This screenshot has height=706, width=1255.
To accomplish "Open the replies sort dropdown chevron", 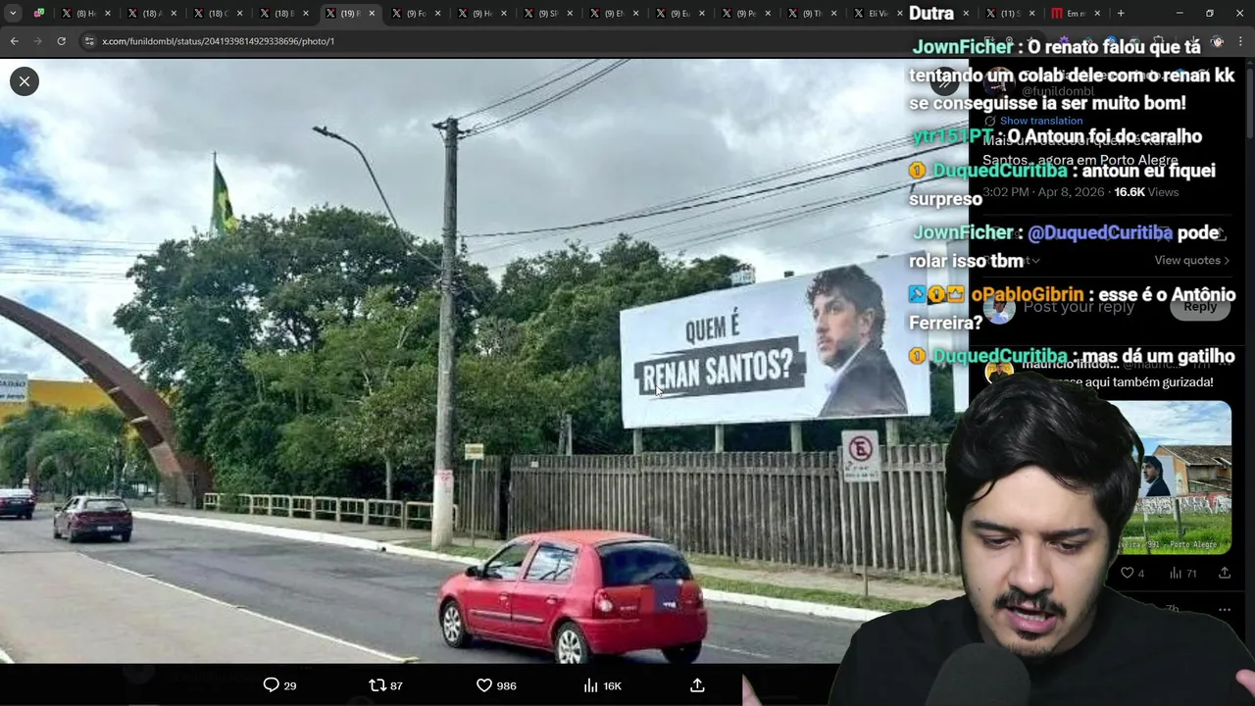I will click(1034, 261).
